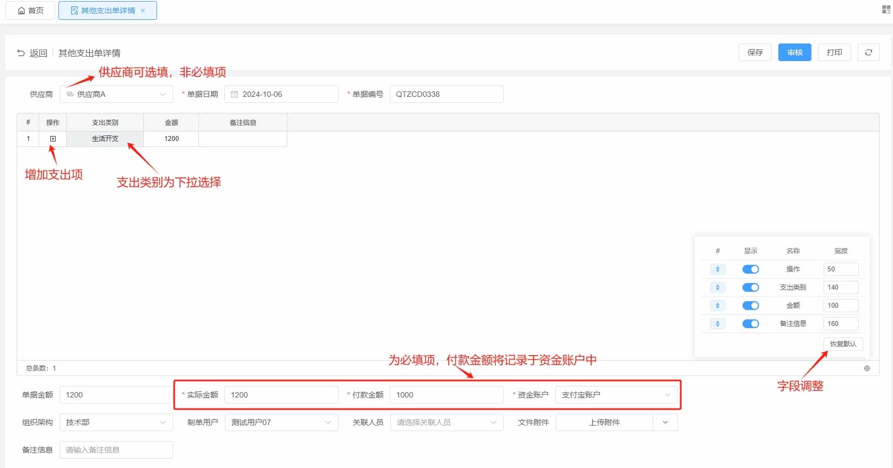
Task: Click the 保存 button
Action: (x=755, y=52)
